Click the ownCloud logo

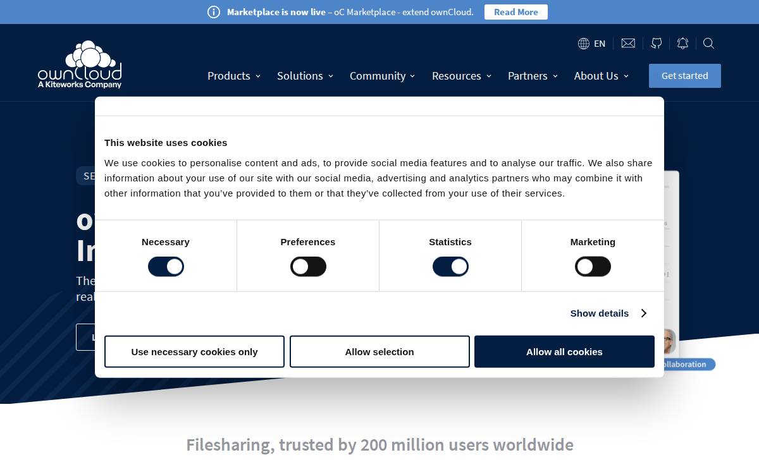(x=80, y=64)
